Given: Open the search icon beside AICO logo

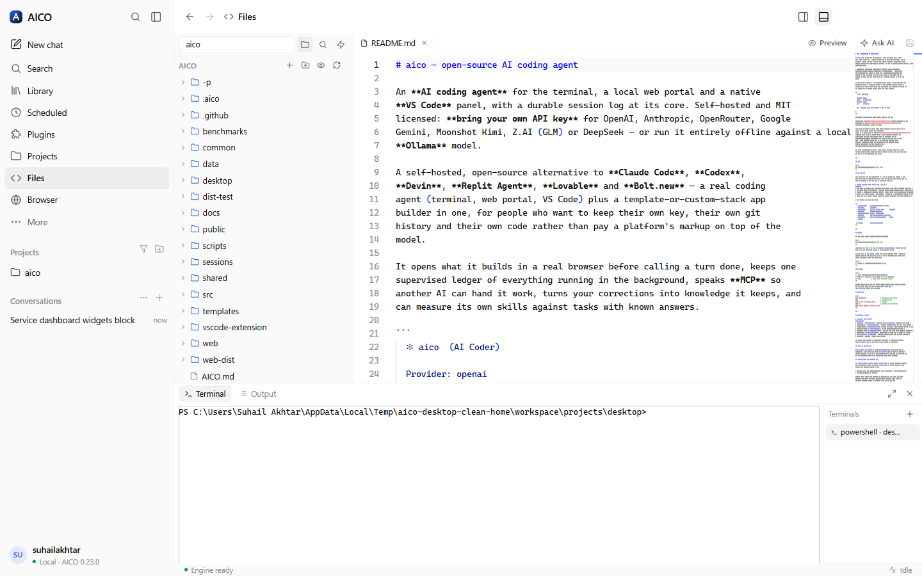Looking at the screenshot, I should pos(135,17).
